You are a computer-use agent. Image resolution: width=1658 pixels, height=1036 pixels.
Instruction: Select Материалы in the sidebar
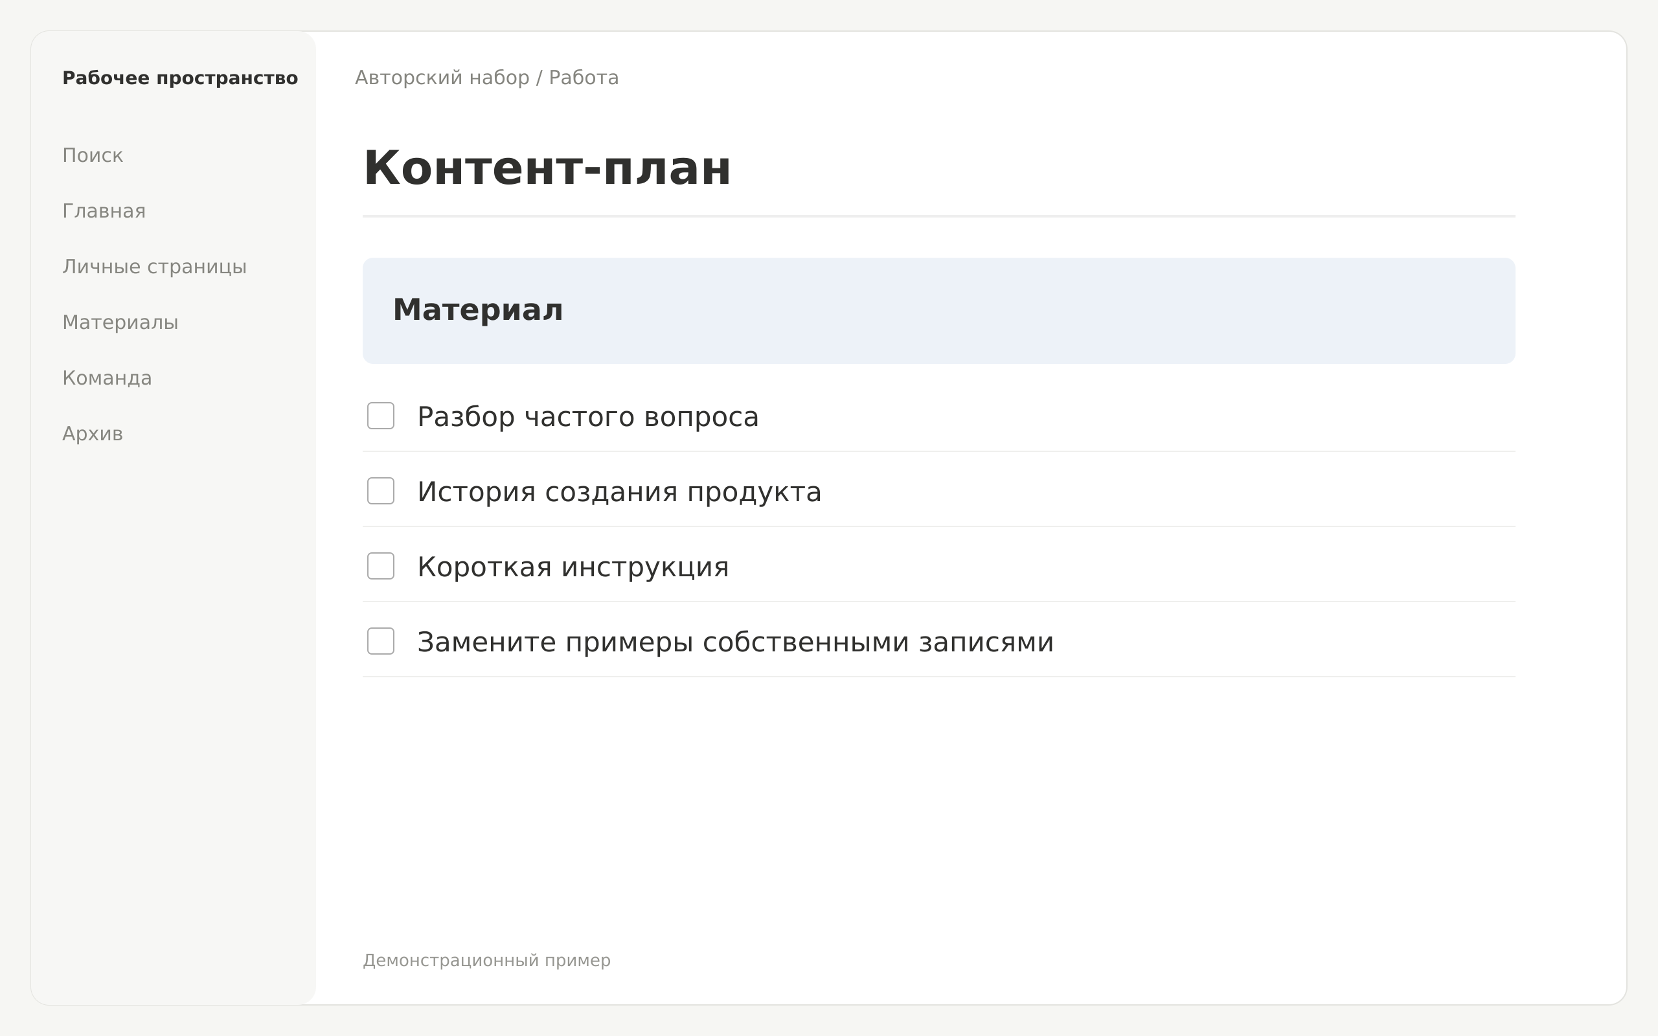click(120, 322)
